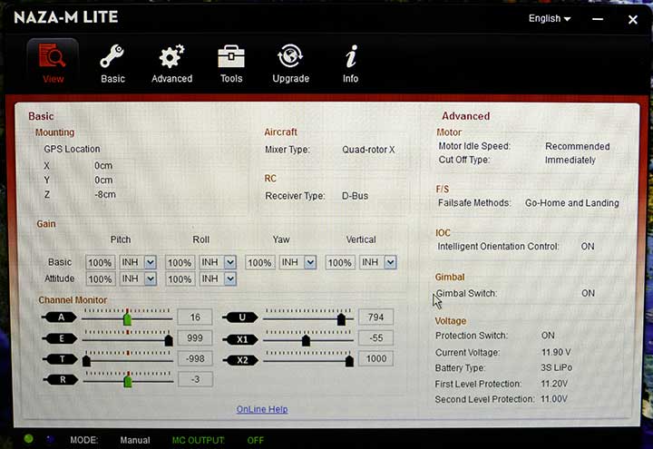This screenshot has height=449, width=653.
Task: Click Attitude Roll gain 100% field
Action: [180, 279]
